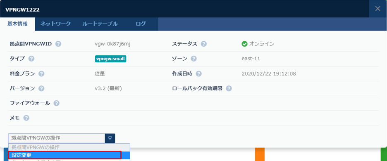
Task: Click the オンライン status text
Action: tap(262, 44)
